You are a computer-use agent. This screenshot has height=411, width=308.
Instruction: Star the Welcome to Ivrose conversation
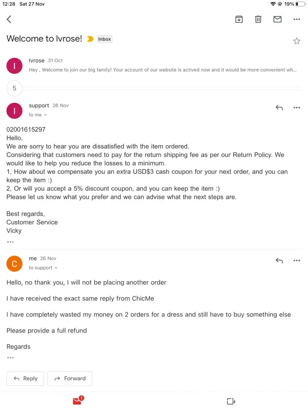297,41
